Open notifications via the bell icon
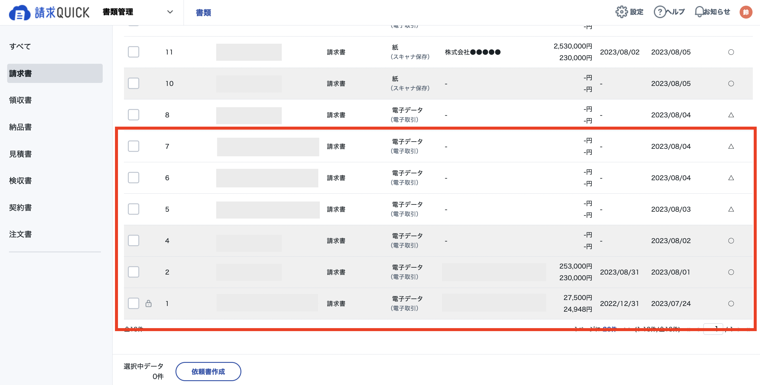 (699, 12)
